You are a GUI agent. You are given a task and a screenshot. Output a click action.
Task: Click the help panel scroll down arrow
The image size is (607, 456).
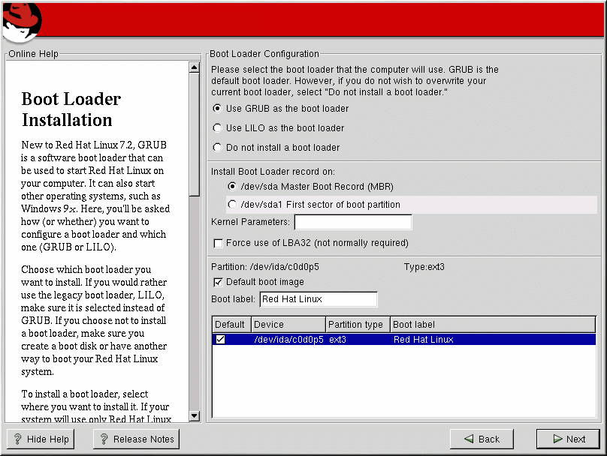pyautogui.click(x=195, y=415)
